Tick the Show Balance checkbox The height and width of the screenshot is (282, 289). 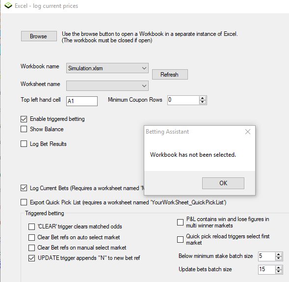[24, 129]
